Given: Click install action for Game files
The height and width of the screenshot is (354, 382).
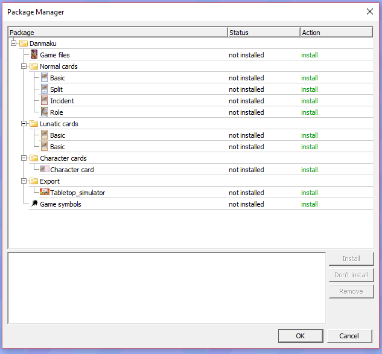Looking at the screenshot, I should (310, 55).
